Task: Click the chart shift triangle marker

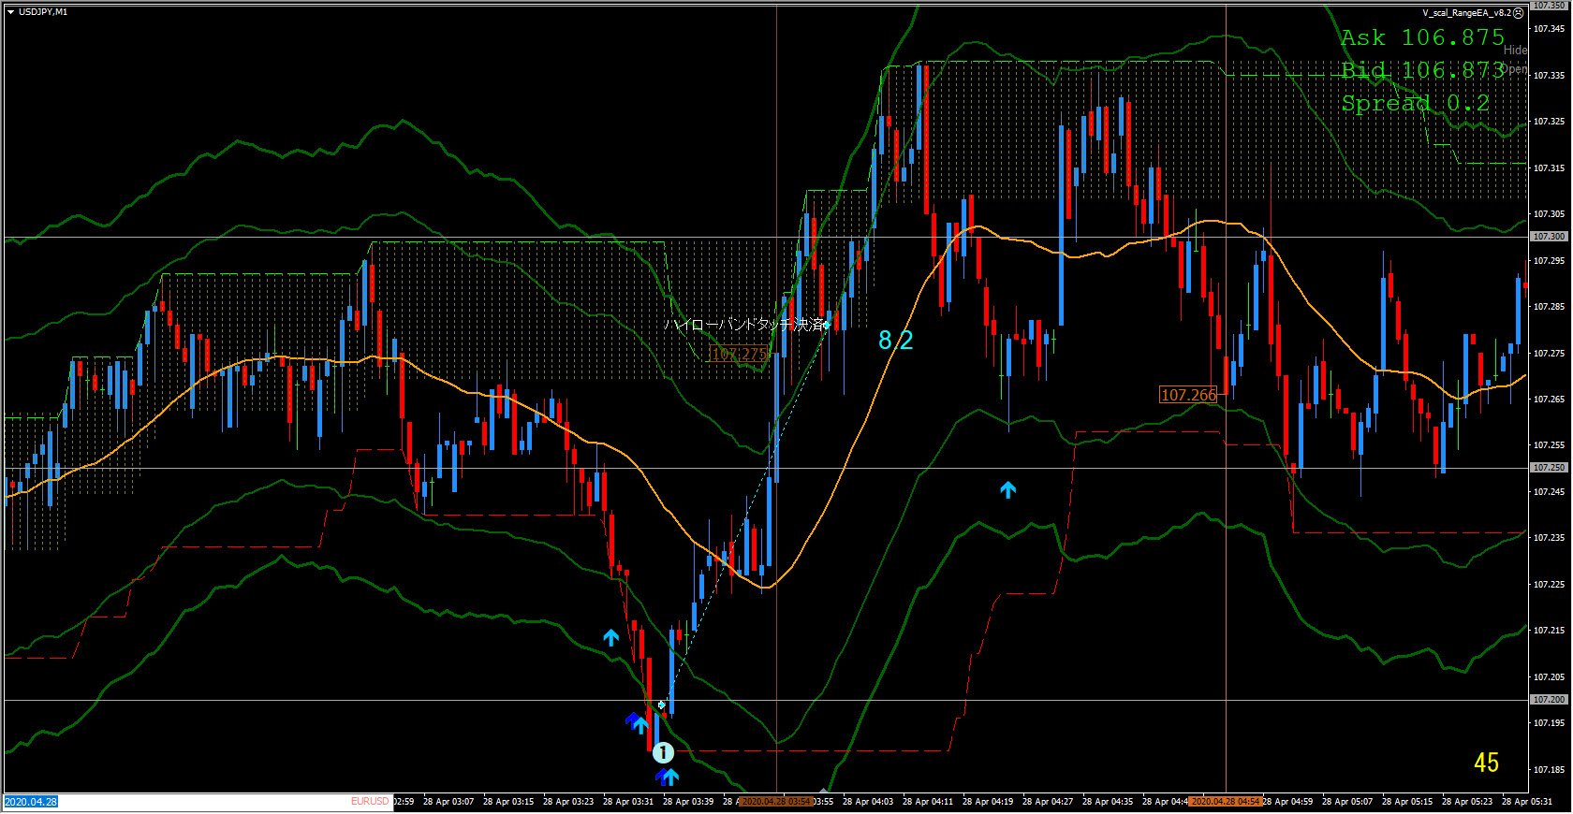Action: 823,791
